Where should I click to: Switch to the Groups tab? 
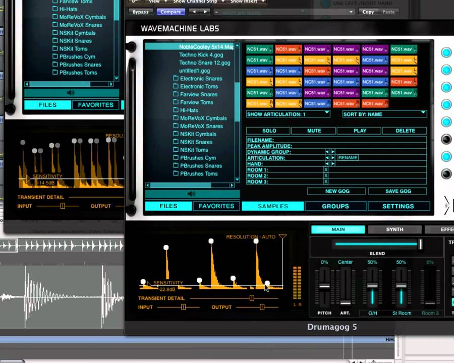pos(335,206)
